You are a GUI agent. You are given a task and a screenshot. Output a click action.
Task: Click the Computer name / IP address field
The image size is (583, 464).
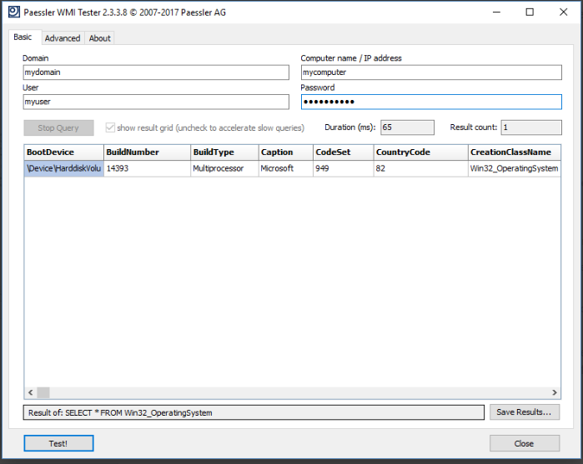point(431,72)
